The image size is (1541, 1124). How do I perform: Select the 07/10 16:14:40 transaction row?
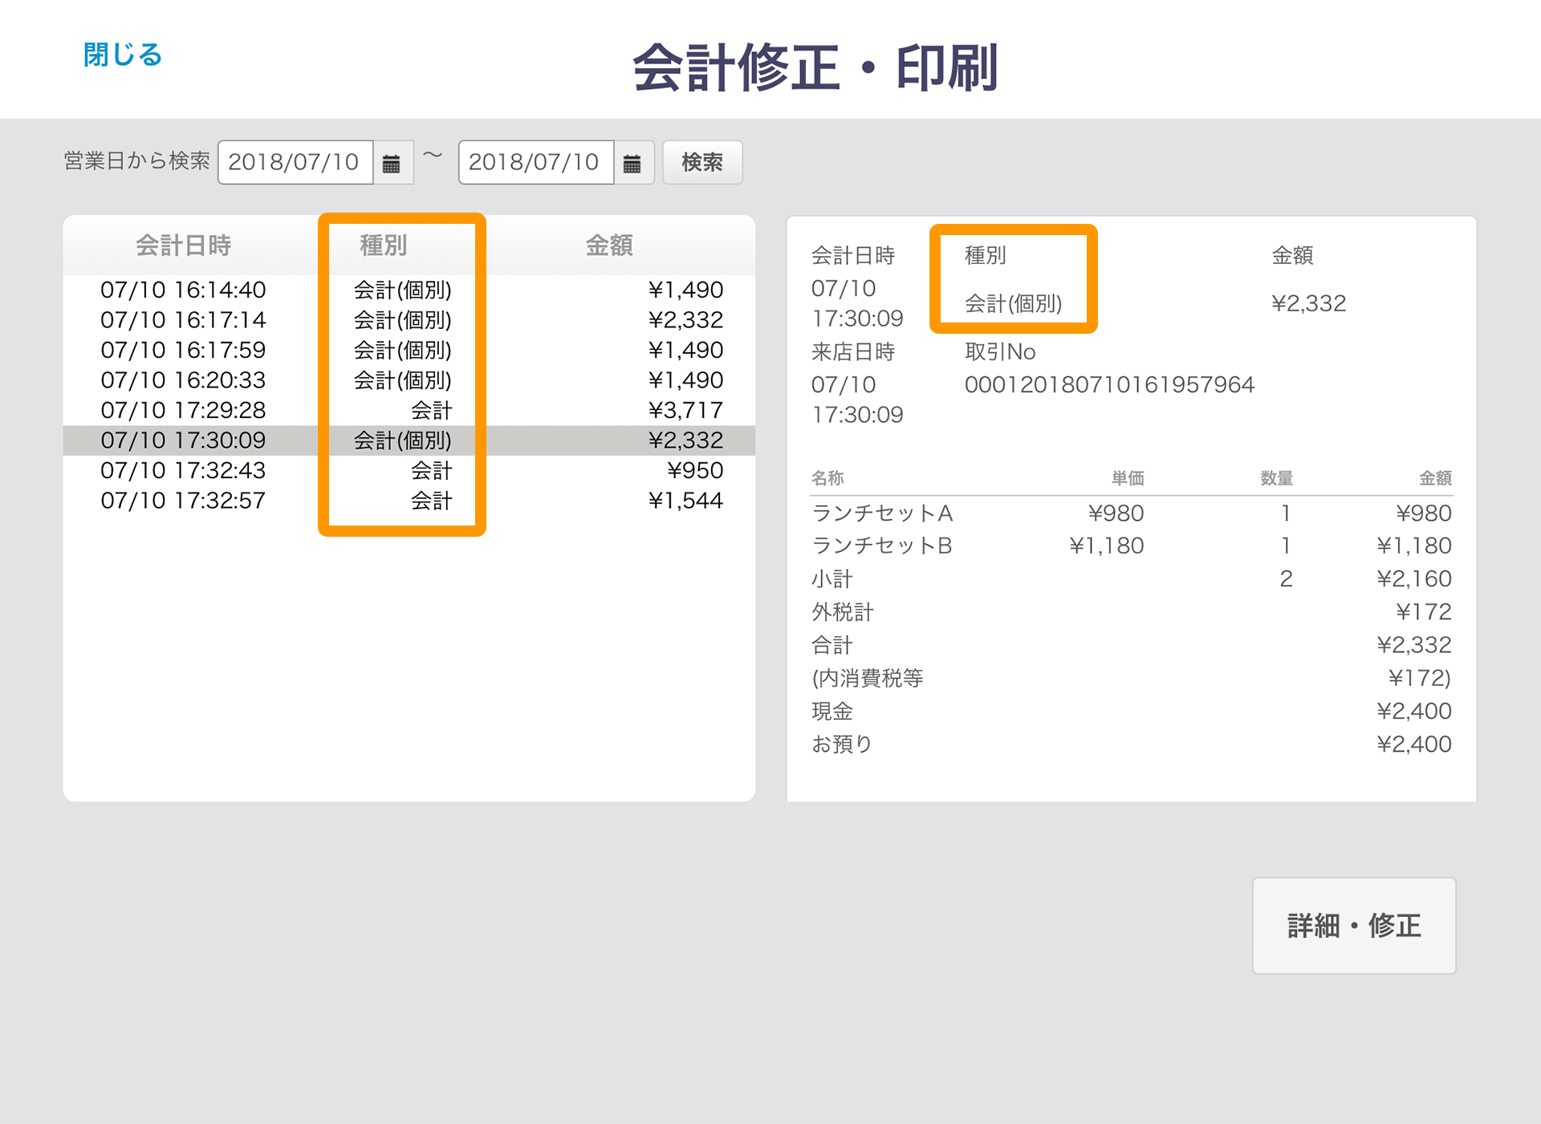(x=409, y=290)
